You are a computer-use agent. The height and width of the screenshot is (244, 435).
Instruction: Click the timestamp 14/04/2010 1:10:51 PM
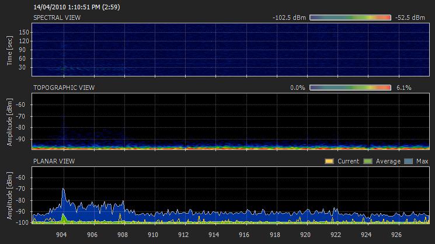pyautogui.click(x=67, y=7)
